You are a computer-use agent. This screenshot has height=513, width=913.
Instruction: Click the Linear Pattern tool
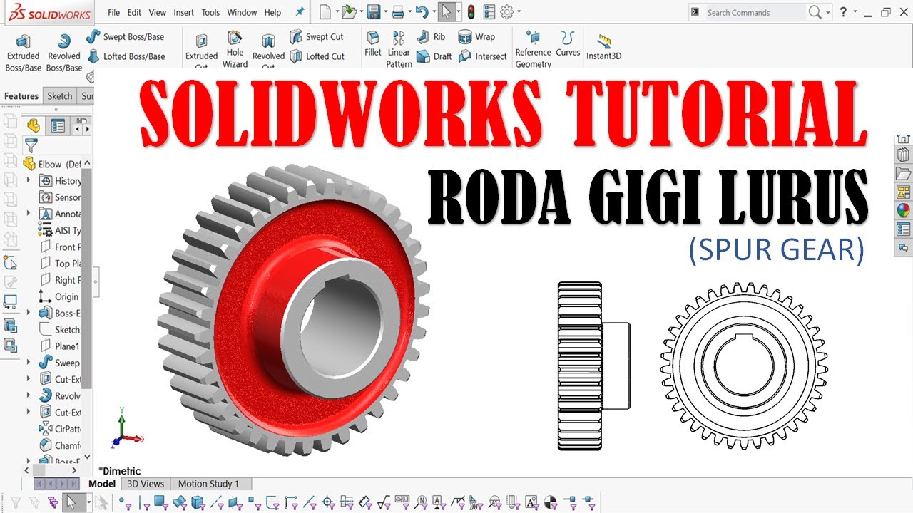pyautogui.click(x=399, y=49)
